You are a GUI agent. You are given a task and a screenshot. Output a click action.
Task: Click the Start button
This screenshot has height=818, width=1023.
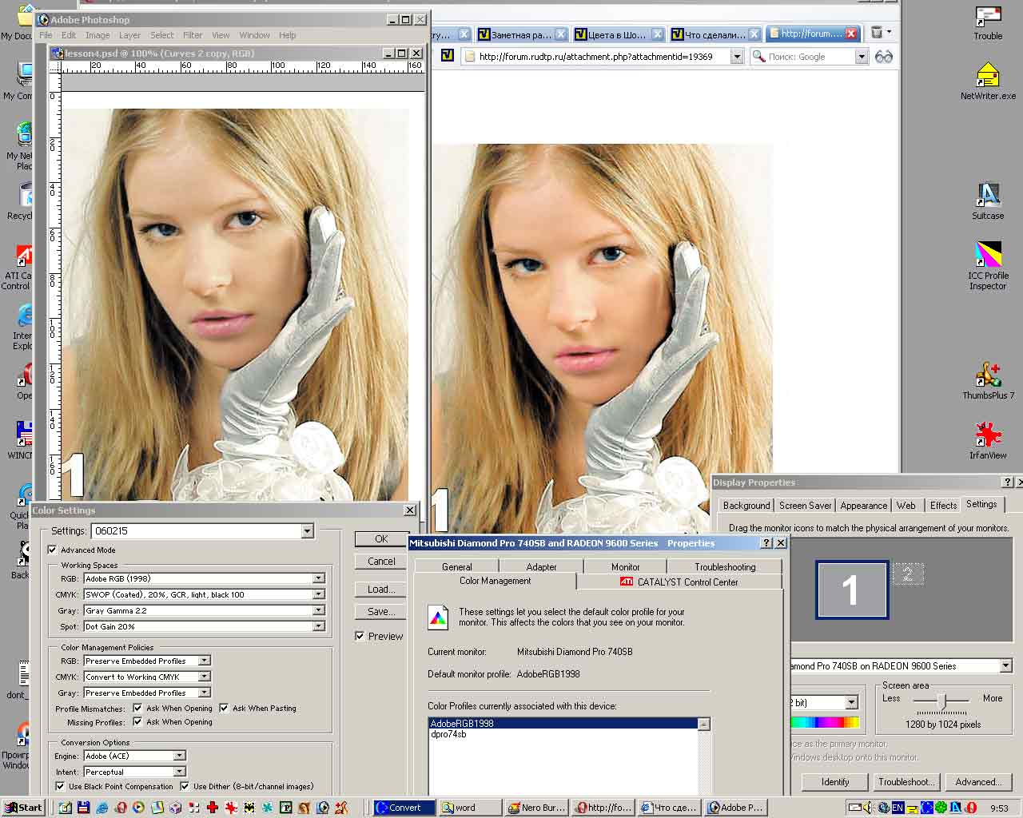(x=24, y=808)
